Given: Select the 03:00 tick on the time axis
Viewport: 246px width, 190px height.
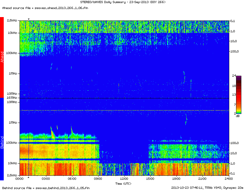Looking at the screenshot, I should coord(46,179).
